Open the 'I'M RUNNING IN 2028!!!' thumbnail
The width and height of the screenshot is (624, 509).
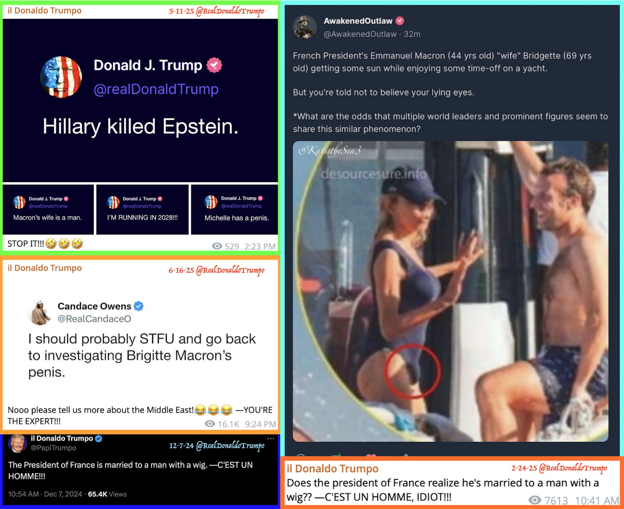142,209
